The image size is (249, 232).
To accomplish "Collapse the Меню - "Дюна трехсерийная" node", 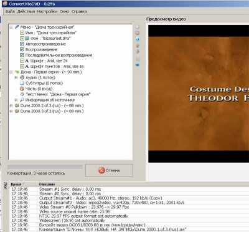I will [11, 27].
